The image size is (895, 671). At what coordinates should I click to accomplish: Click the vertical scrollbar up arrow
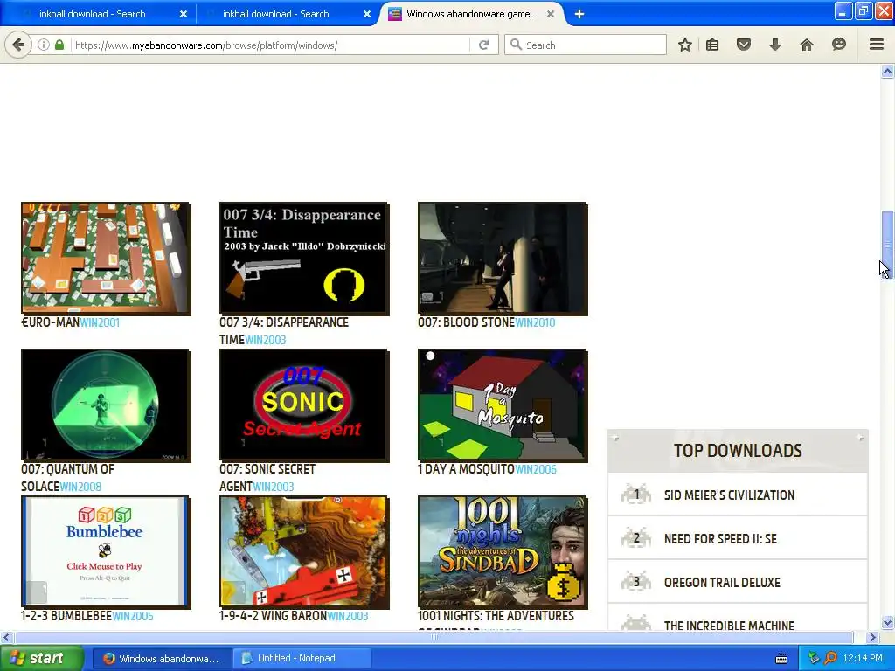click(x=887, y=72)
